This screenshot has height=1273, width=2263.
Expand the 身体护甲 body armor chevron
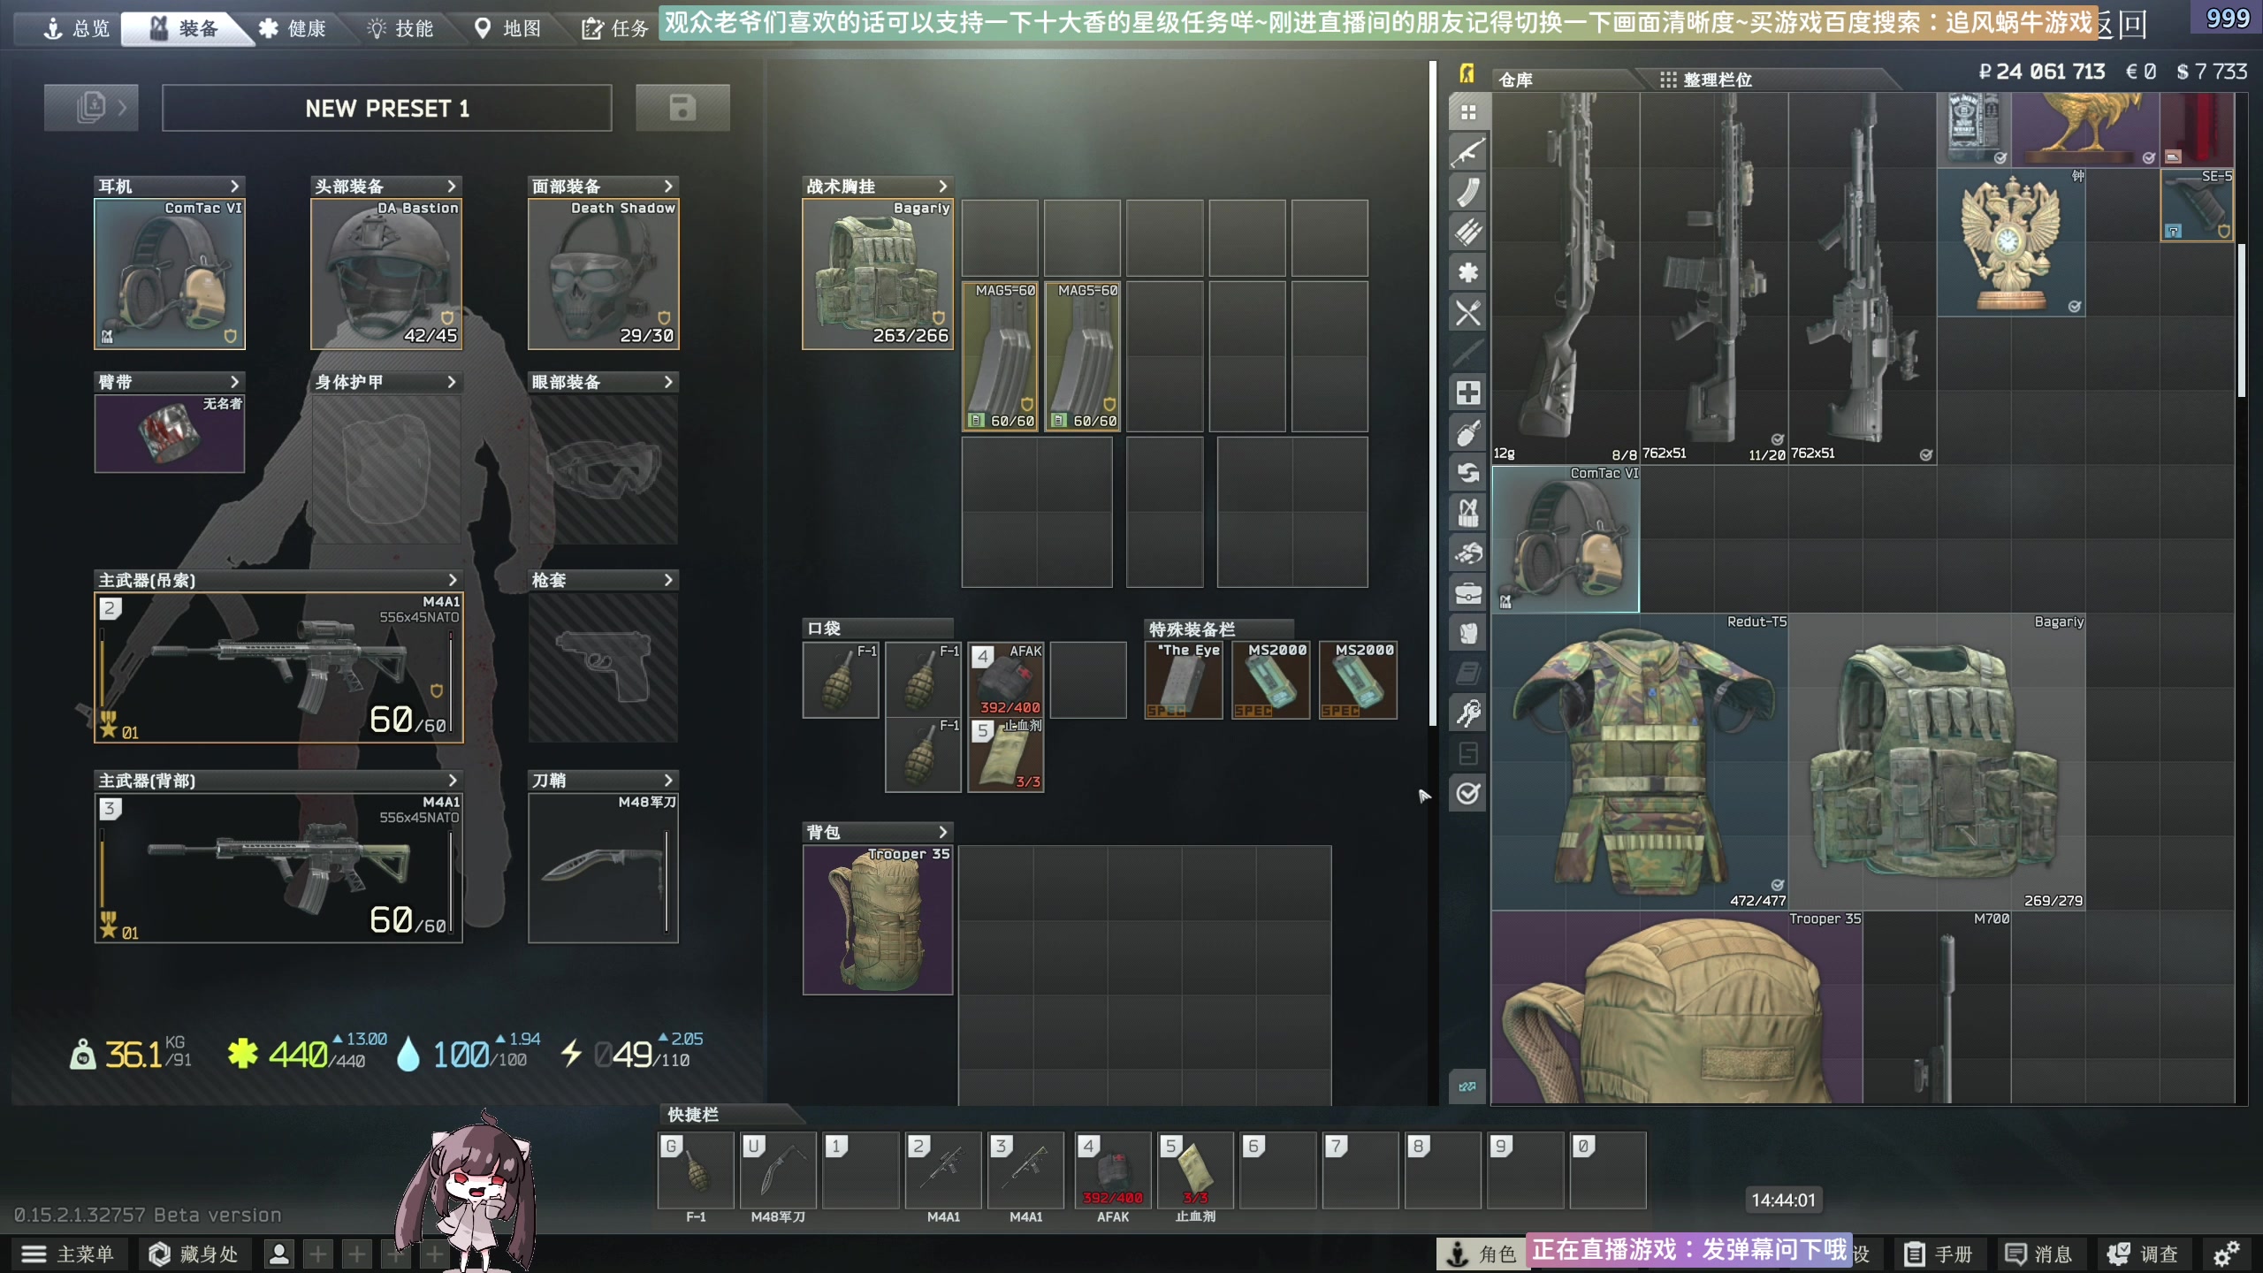click(x=452, y=382)
